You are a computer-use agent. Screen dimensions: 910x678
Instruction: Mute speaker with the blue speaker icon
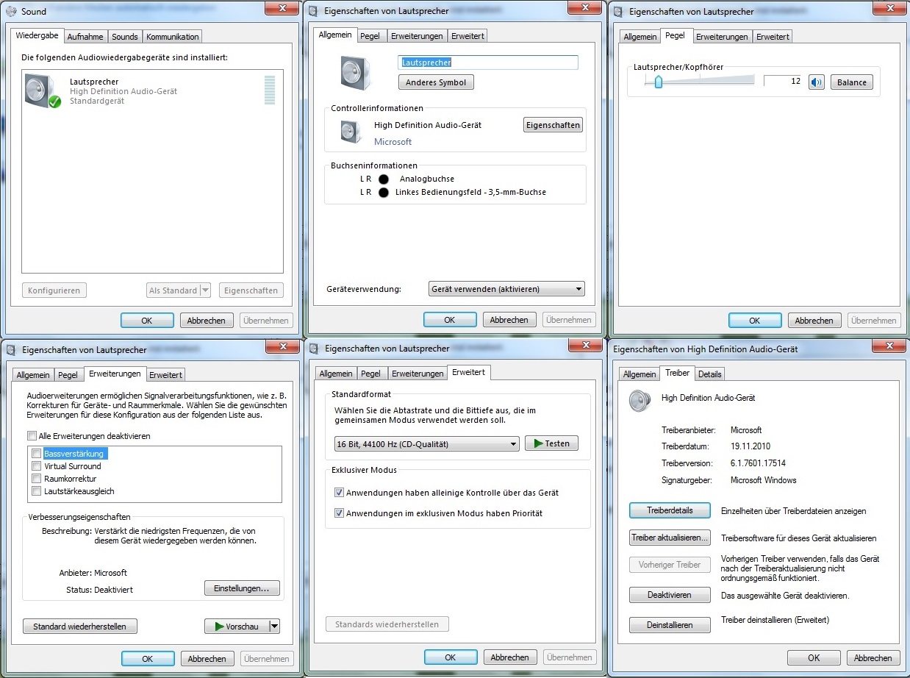817,82
